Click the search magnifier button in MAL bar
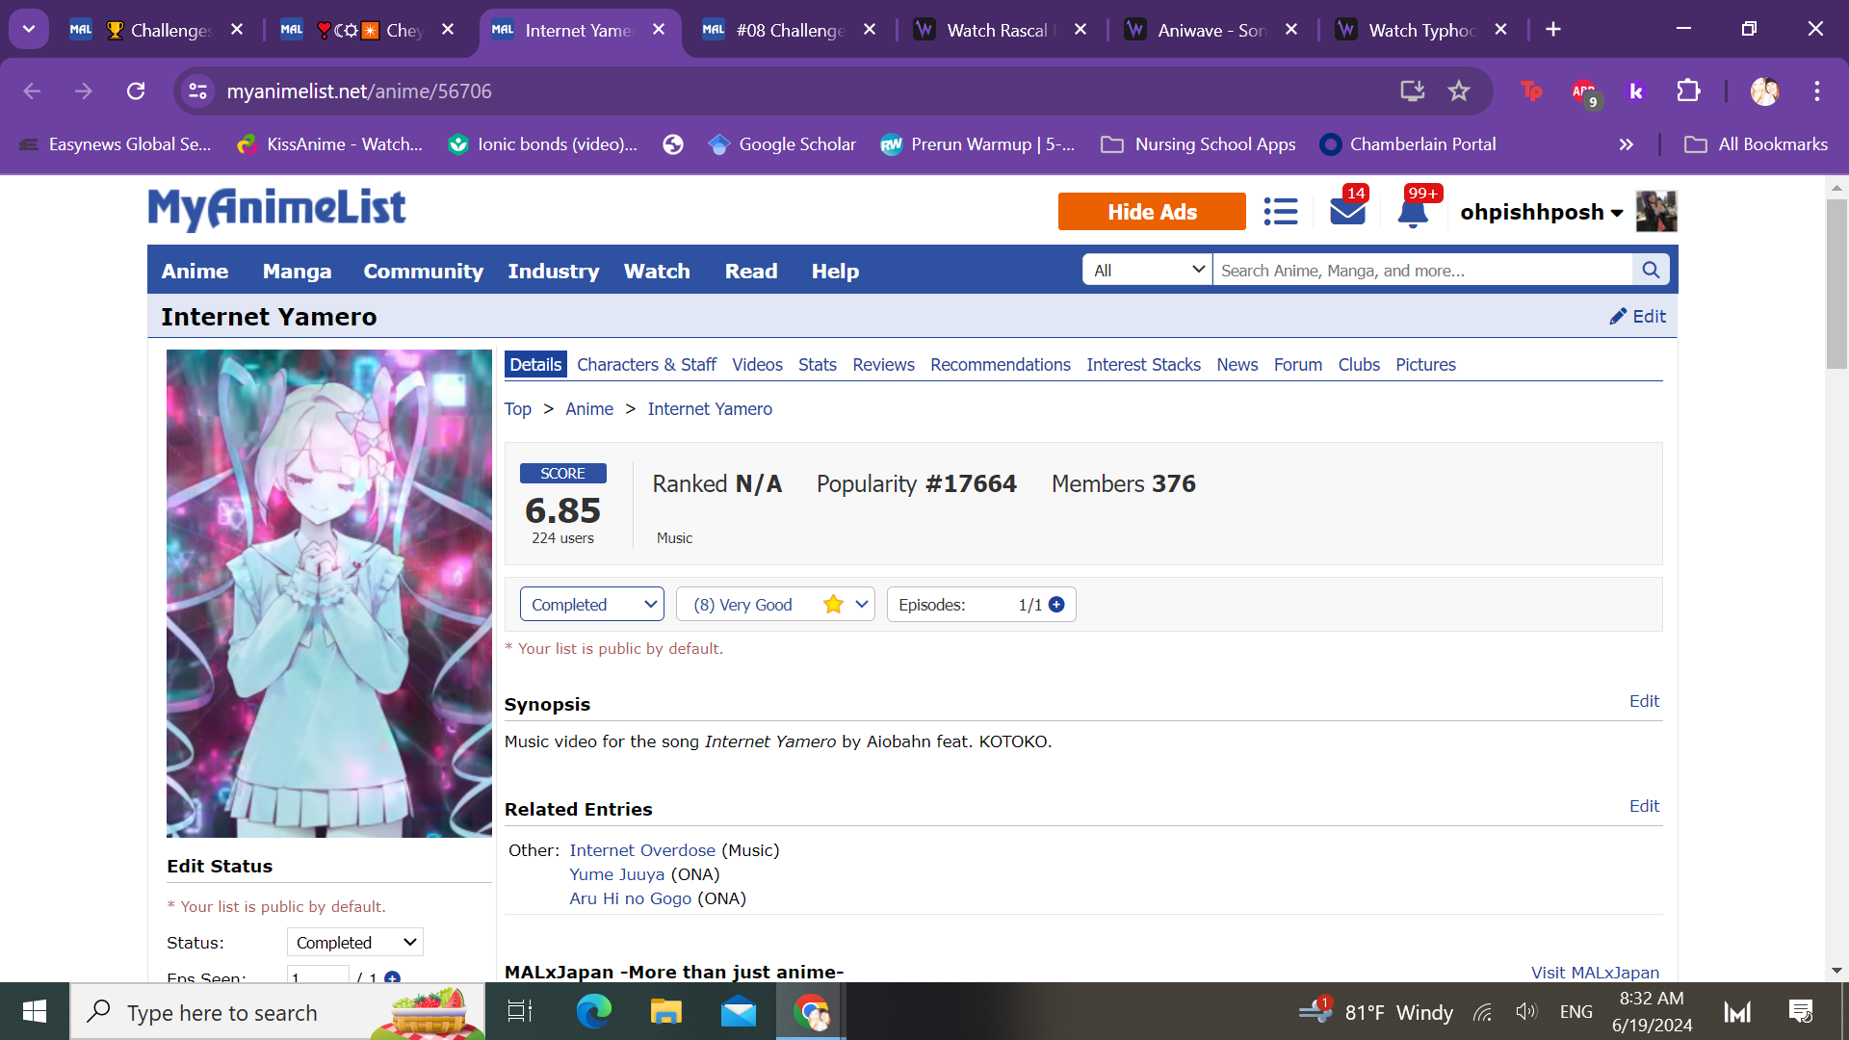This screenshot has width=1849, height=1040. point(1651,271)
